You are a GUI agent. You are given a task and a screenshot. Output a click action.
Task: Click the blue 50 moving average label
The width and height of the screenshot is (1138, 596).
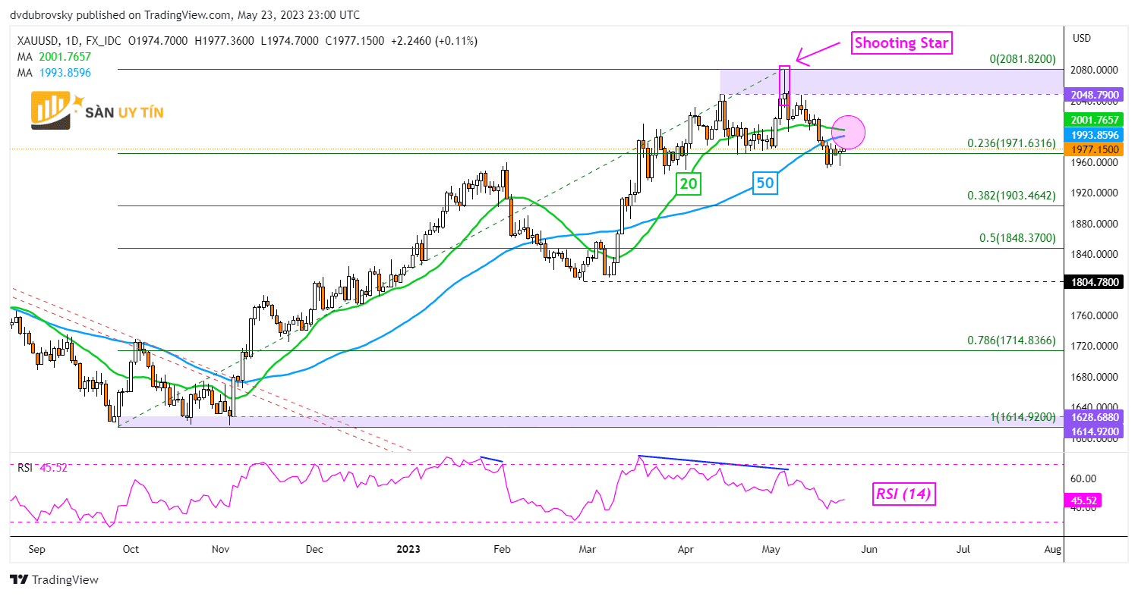coord(766,182)
